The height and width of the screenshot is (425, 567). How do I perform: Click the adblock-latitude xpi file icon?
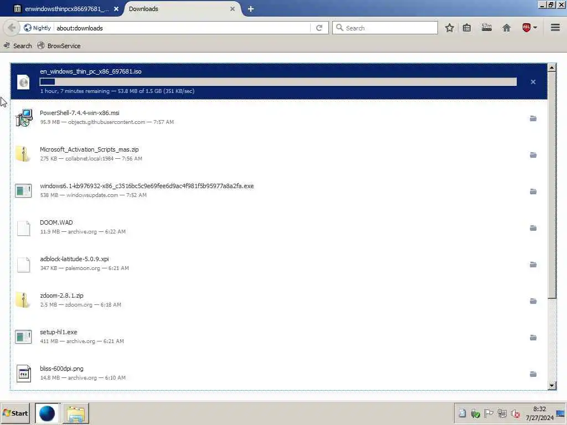(x=23, y=265)
